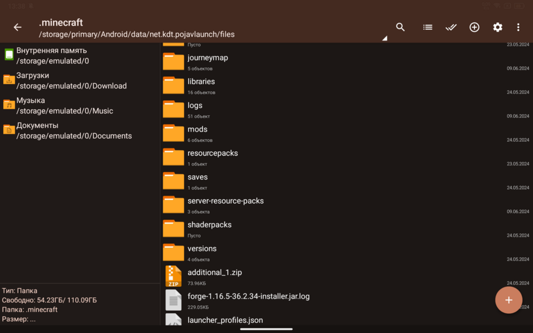
Task: Tap /storage/emulated/0/Documents path text
Action: click(x=74, y=136)
